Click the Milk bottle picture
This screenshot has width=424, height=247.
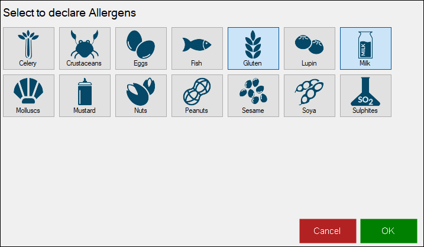[365, 45]
